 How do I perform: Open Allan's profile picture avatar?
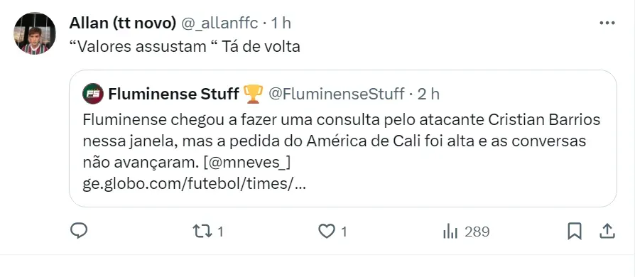(x=34, y=33)
